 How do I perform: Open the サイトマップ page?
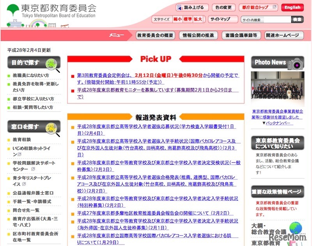223,19
